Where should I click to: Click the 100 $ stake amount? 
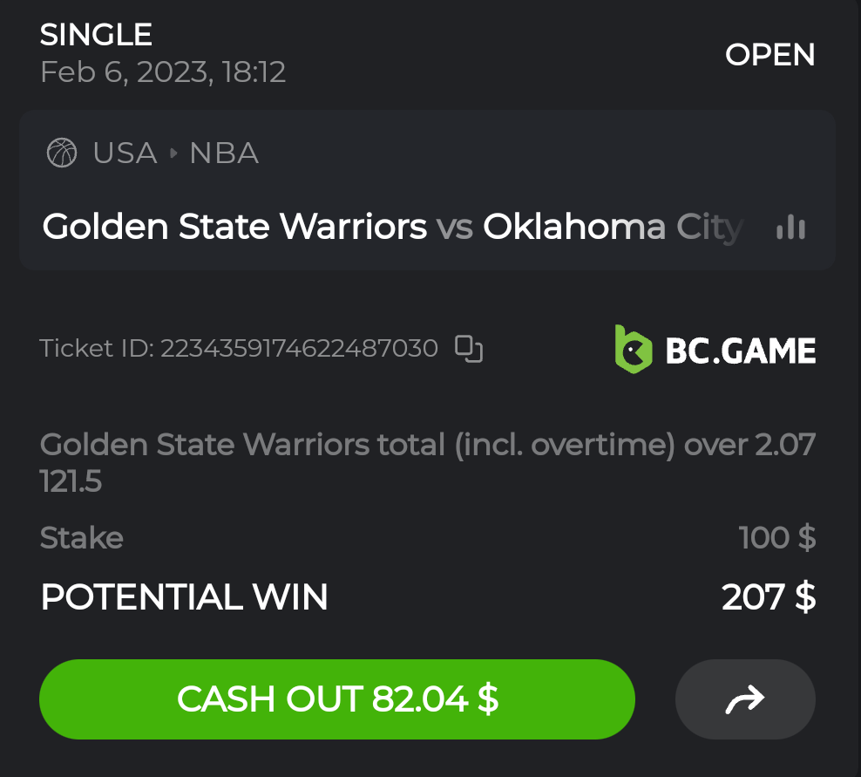(776, 537)
